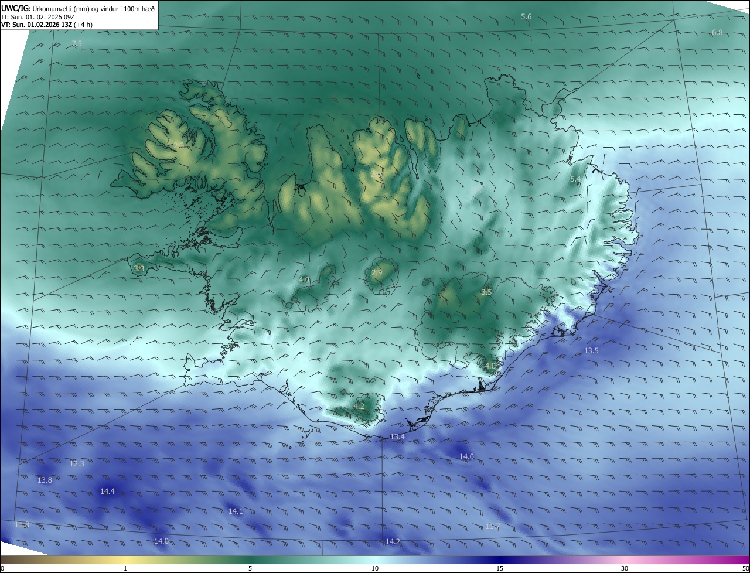750x573 pixels.
Task: Click the 4.0 value at Vatnajökull's southern tip
Action: click(x=490, y=366)
